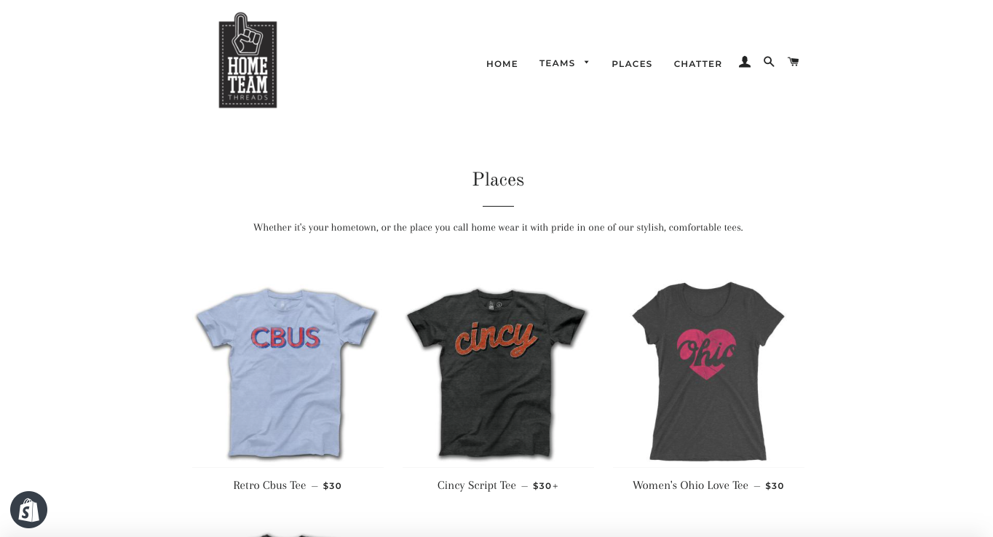The width and height of the screenshot is (993, 537).
Task: View the shopping cart icon
Action: (x=794, y=62)
